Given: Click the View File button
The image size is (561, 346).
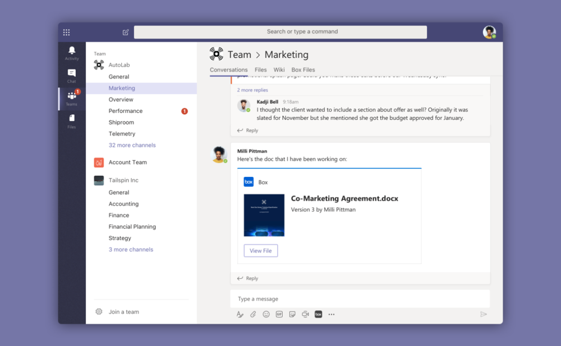Looking at the screenshot, I should tap(261, 251).
